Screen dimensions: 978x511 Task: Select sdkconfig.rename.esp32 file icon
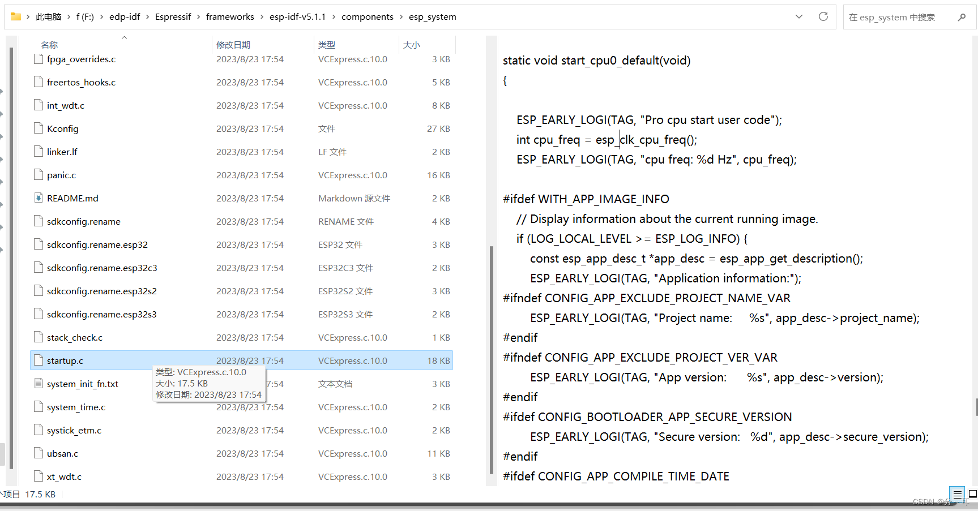coord(39,244)
